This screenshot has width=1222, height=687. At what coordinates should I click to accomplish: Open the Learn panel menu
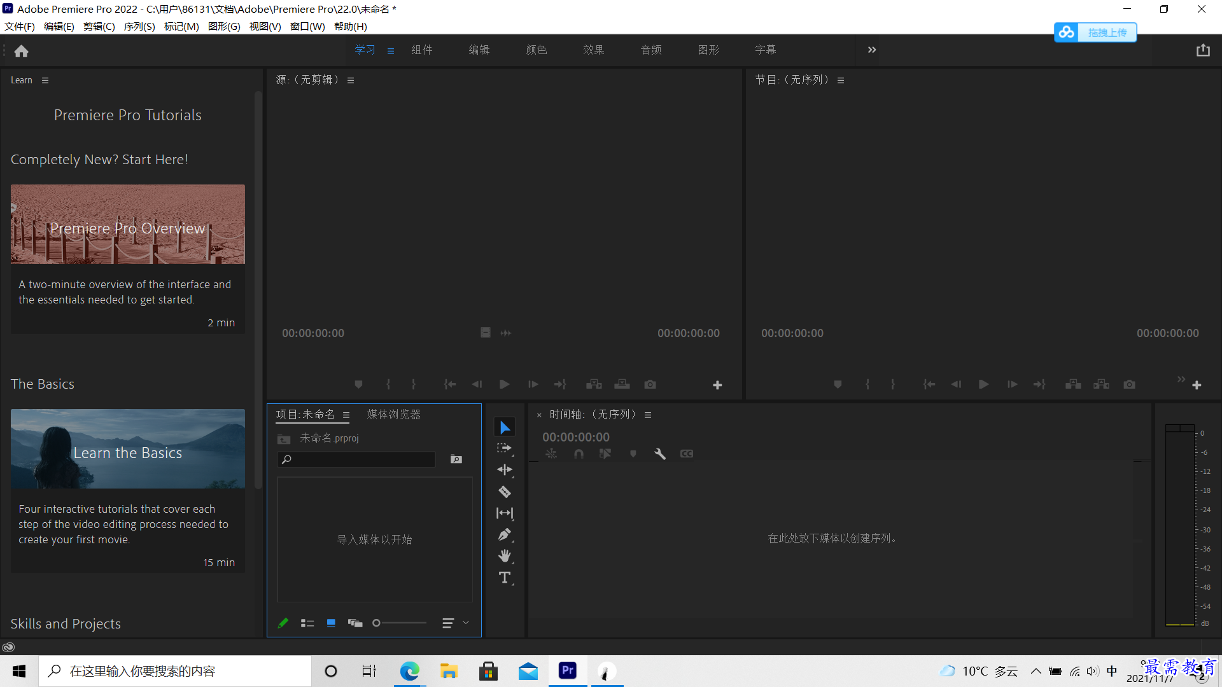click(x=45, y=80)
